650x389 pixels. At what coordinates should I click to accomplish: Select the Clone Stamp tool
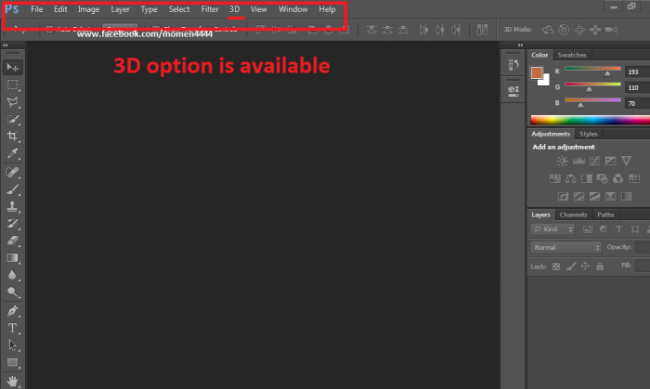pos(12,206)
